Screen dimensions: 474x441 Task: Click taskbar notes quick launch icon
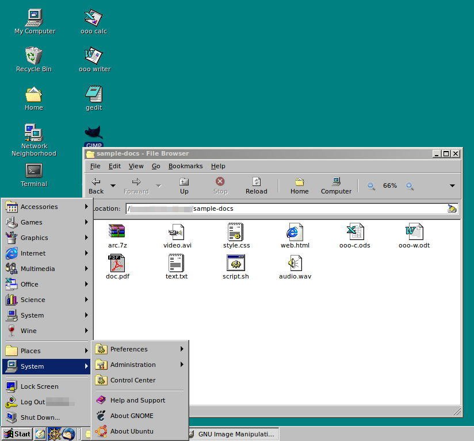(x=40, y=434)
